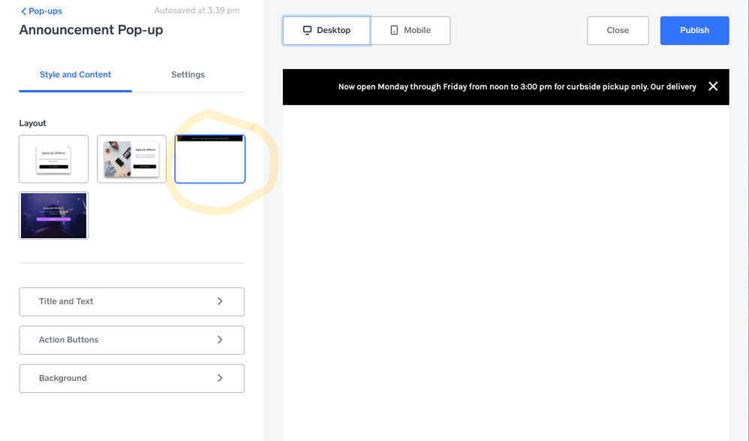
Task: Switch to the Settings tab
Action: 188,74
